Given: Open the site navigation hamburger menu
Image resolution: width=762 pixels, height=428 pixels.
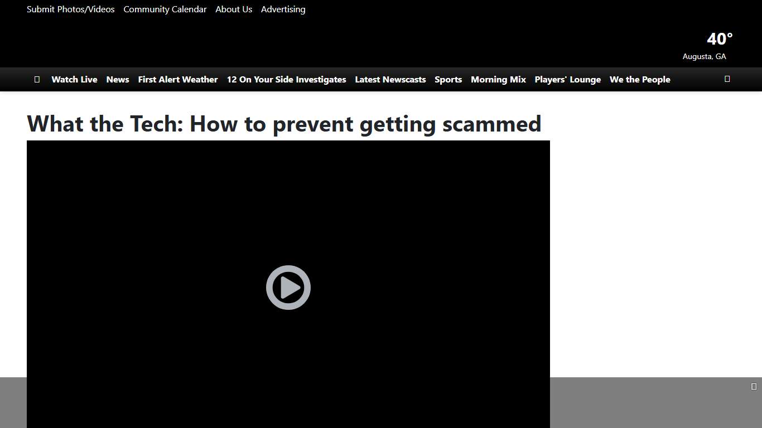Looking at the screenshot, I should coord(37,79).
